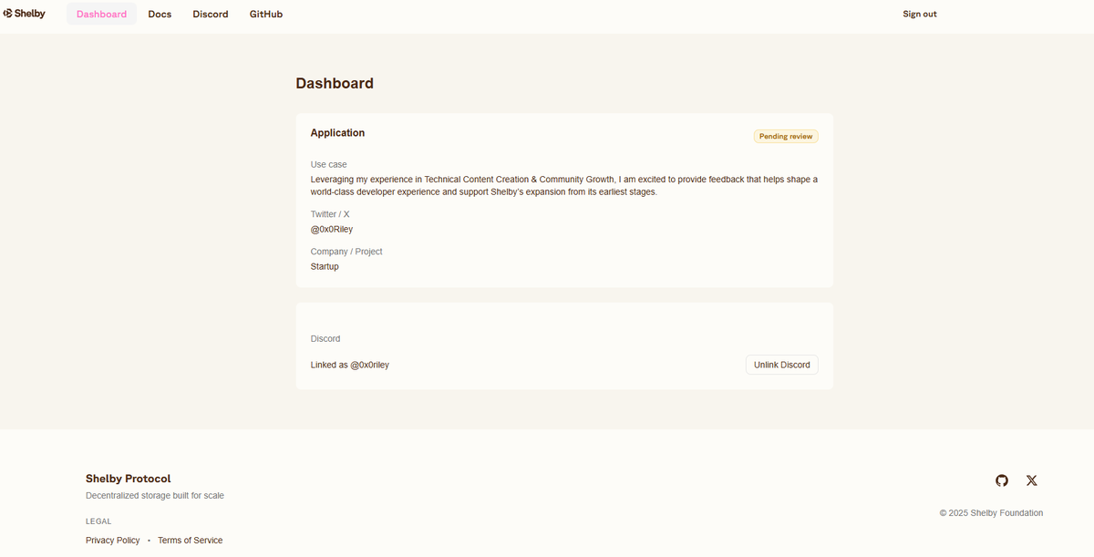Image resolution: width=1094 pixels, height=557 pixels.
Task: Click Decentralized storage built for scale text
Action: (x=155, y=496)
